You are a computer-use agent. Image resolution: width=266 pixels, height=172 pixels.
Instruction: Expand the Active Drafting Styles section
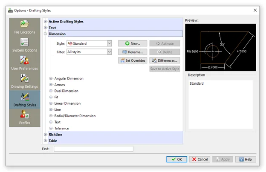pos(46,21)
